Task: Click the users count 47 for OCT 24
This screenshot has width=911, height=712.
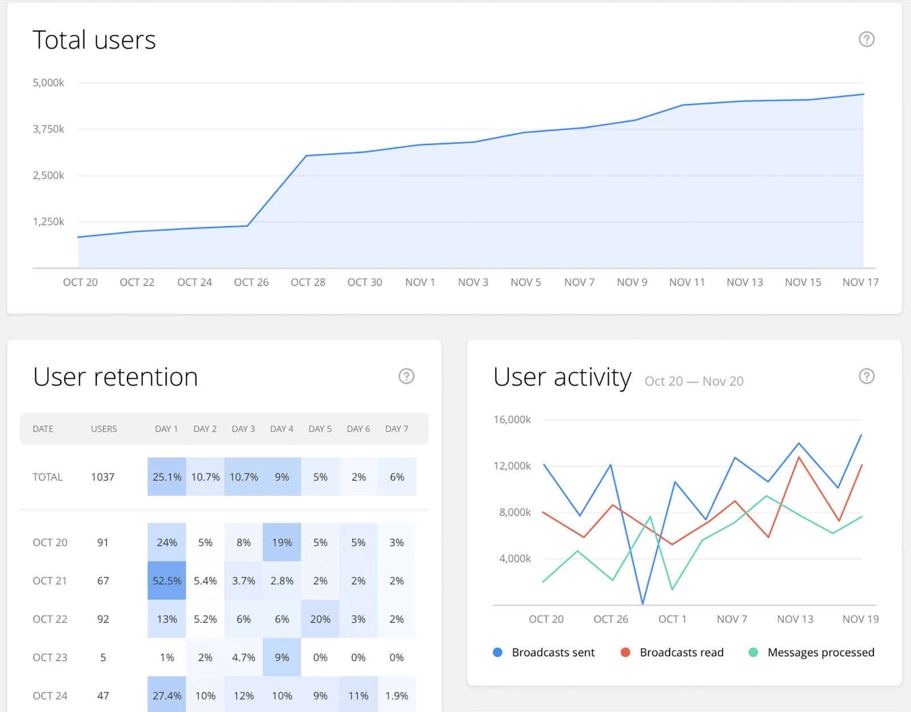Action: point(102,695)
